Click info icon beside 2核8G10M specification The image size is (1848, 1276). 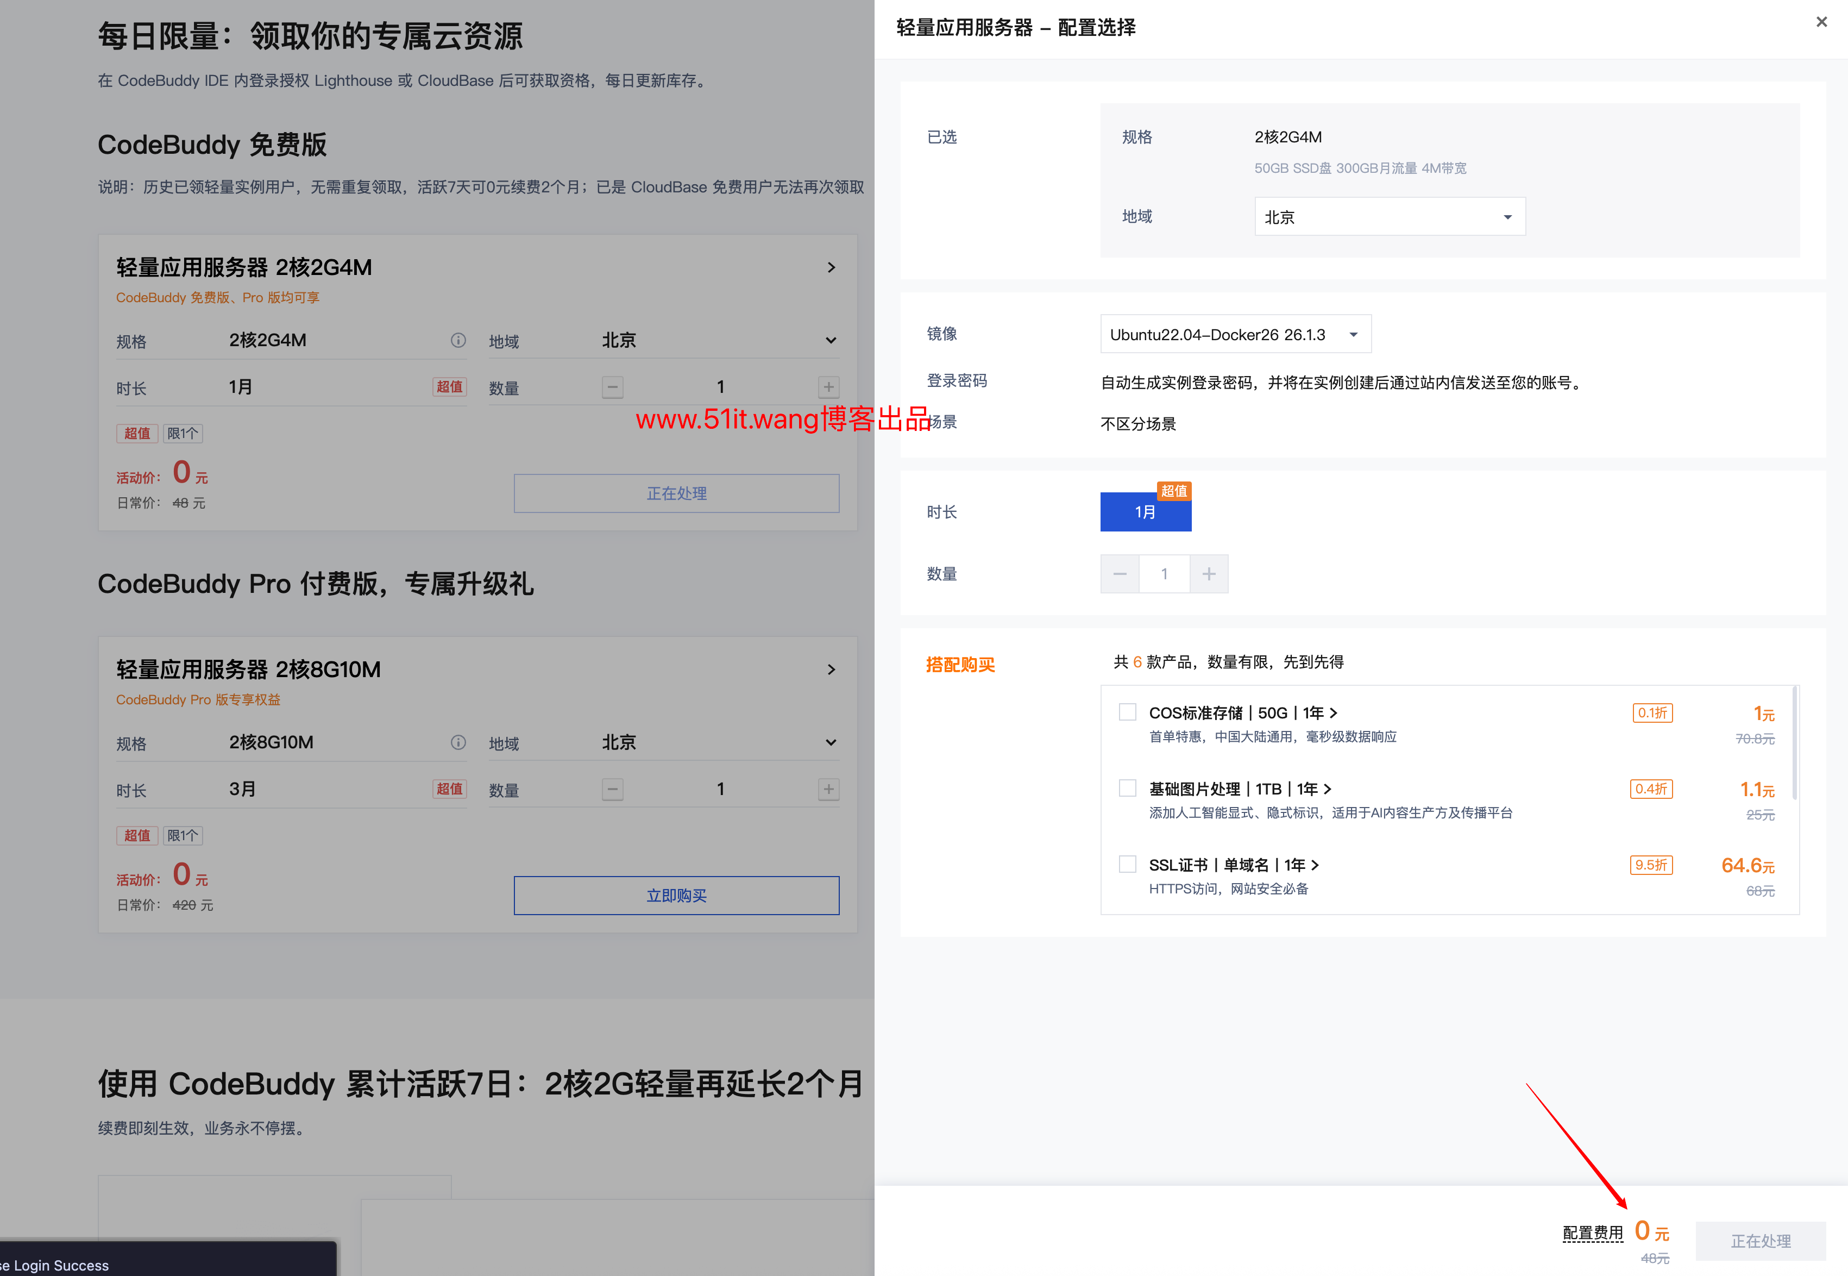tap(458, 742)
